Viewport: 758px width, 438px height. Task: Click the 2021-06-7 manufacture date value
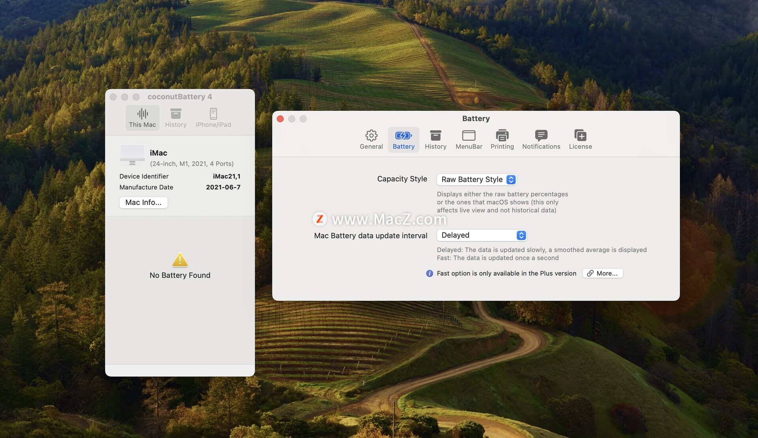pos(223,187)
